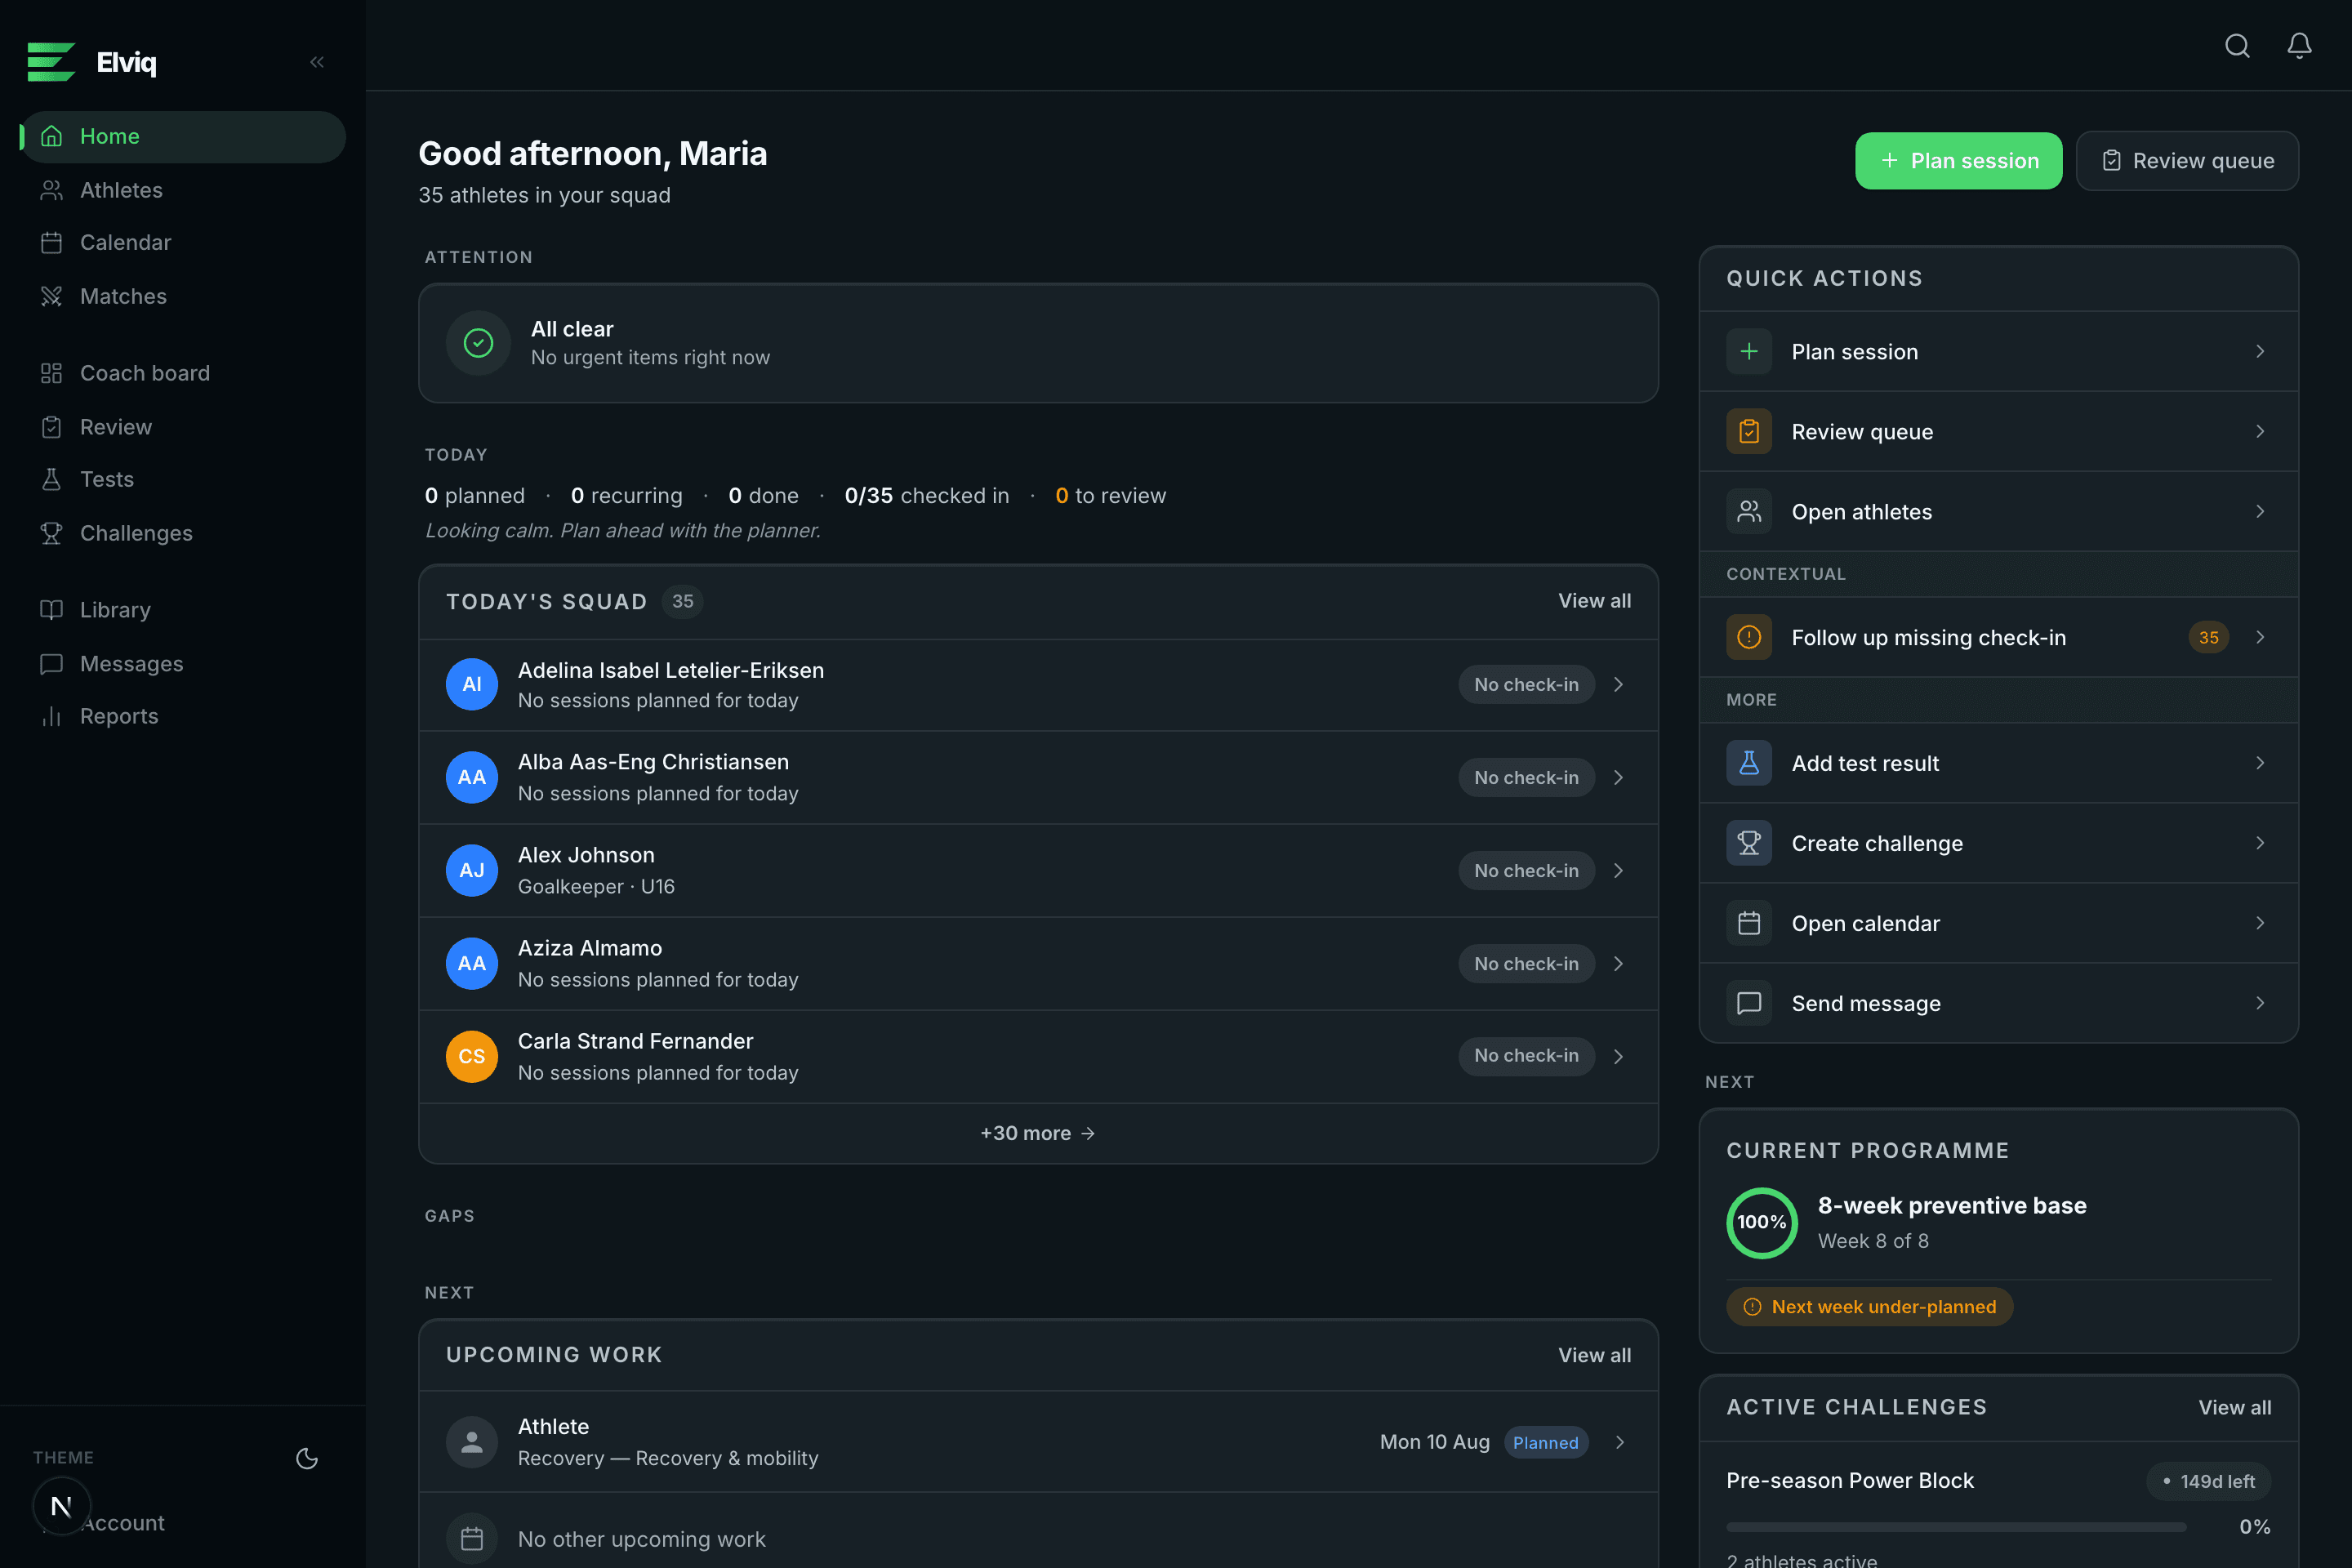This screenshot has height=1568, width=2352.
Task: Expand Add test result chevron
Action: [x=2260, y=763]
